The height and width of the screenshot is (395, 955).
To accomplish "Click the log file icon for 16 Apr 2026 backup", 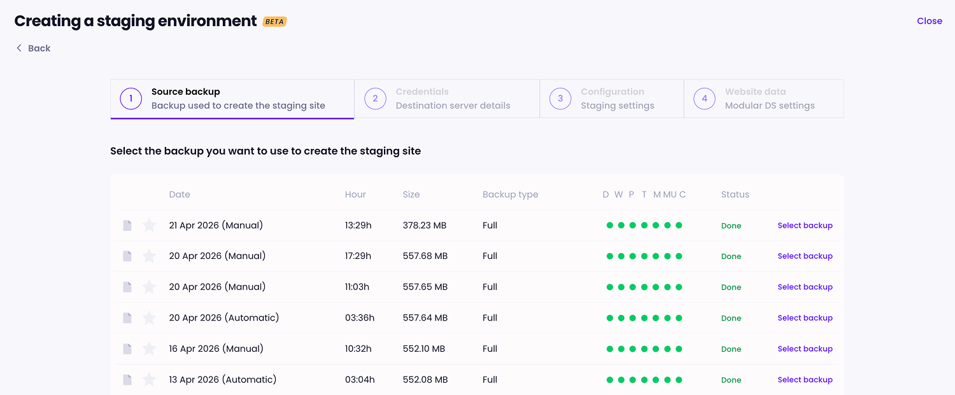I will tap(127, 349).
